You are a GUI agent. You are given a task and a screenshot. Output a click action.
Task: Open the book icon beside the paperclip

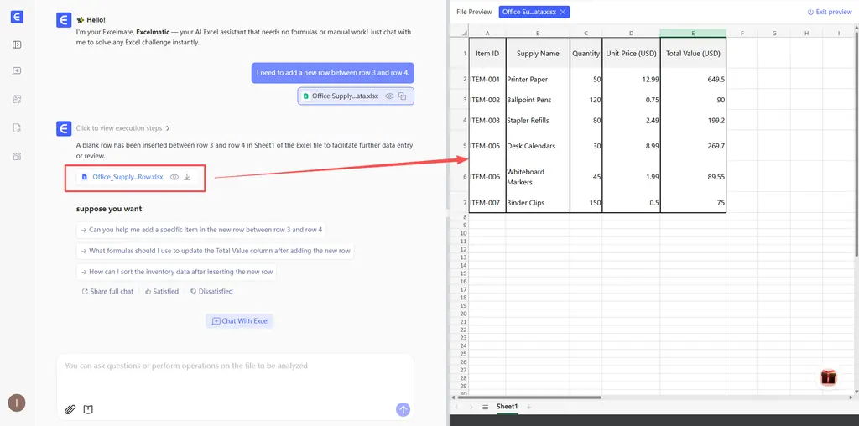coord(88,409)
